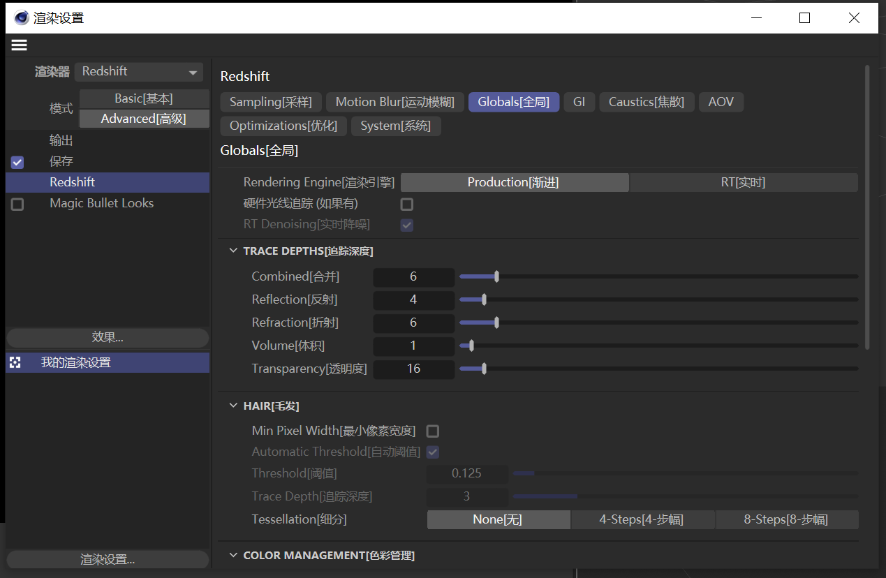Click the render preset icon beside 我的渲染设置
The image size is (886, 578).
[x=15, y=362]
